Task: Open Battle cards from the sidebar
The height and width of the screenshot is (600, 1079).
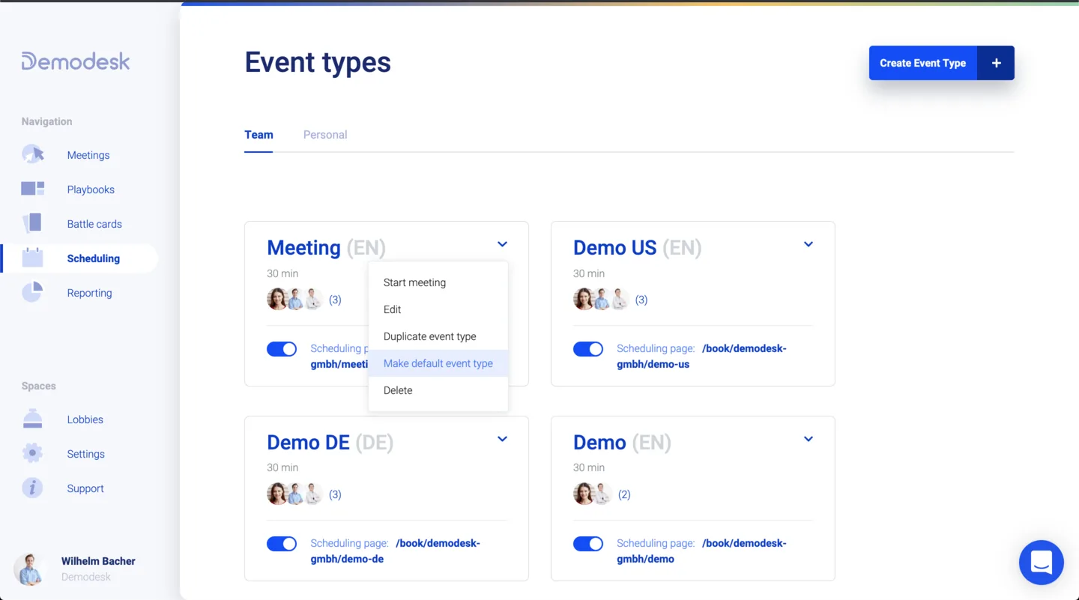Action: (94, 224)
